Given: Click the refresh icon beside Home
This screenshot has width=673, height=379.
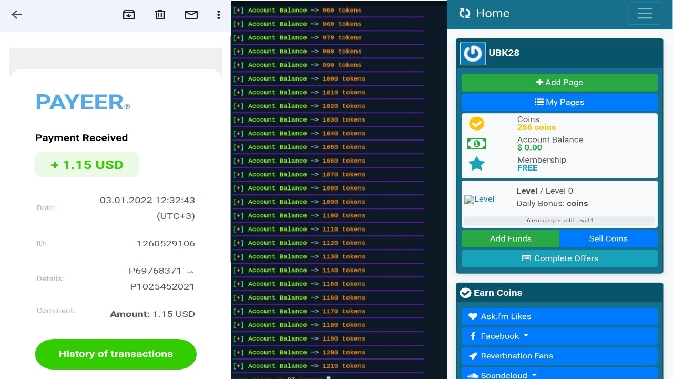Looking at the screenshot, I should click(465, 14).
